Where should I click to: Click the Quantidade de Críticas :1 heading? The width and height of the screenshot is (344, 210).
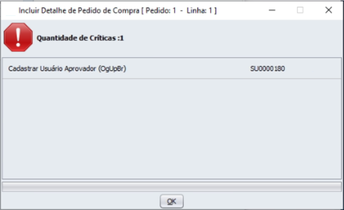point(80,38)
